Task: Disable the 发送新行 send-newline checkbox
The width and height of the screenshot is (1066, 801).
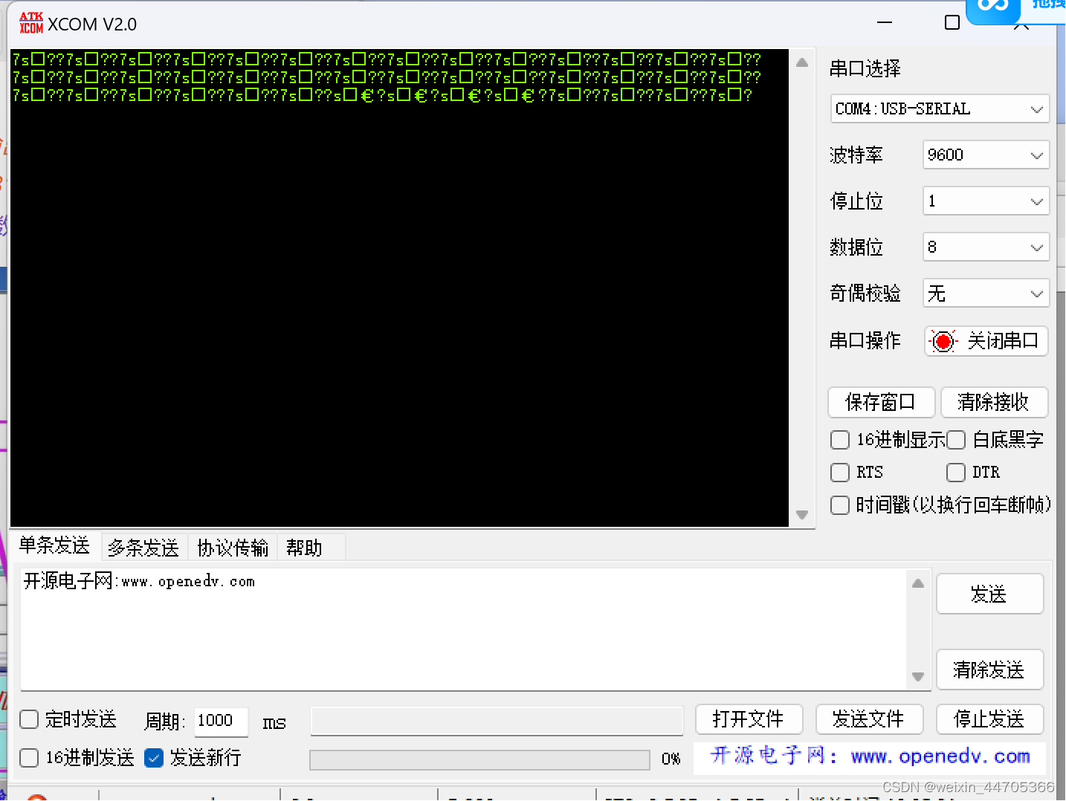Action: point(154,758)
